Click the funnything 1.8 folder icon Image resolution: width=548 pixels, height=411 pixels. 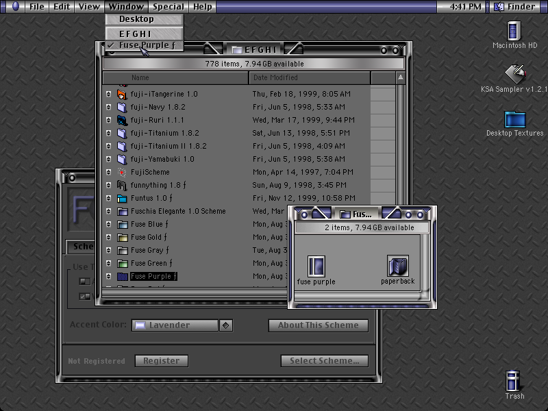122,185
